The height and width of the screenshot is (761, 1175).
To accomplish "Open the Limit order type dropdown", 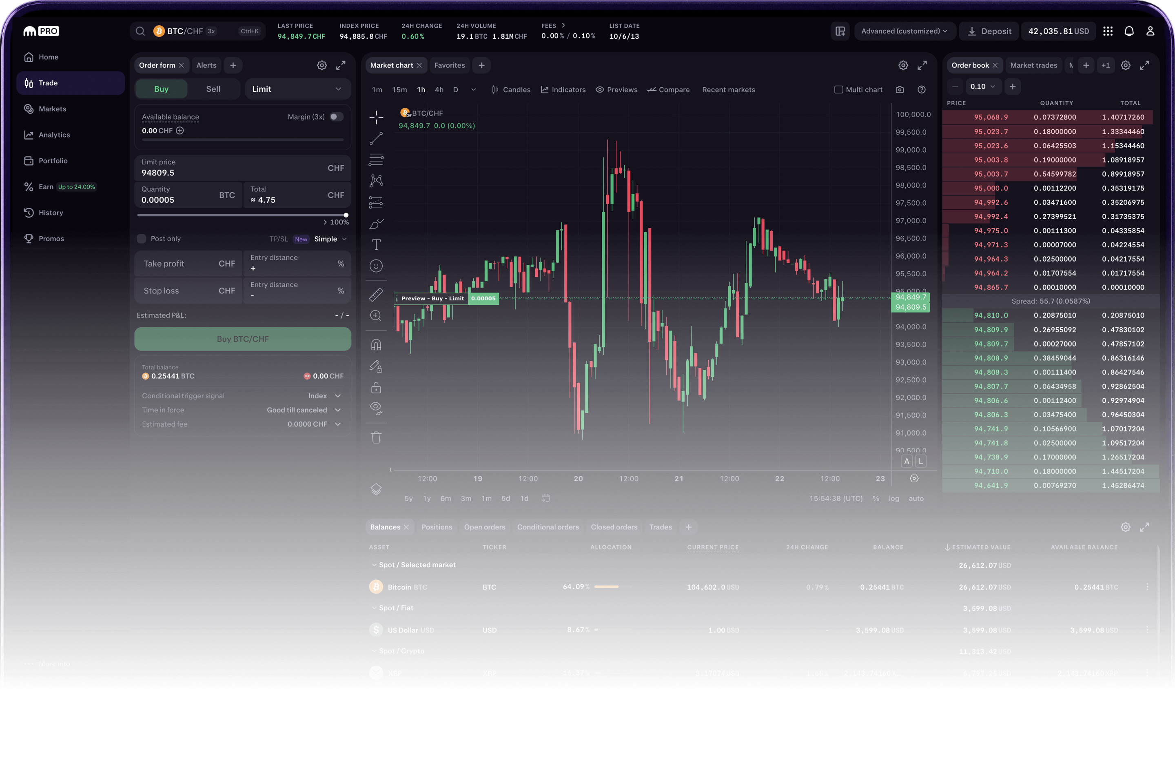I will [x=297, y=89].
